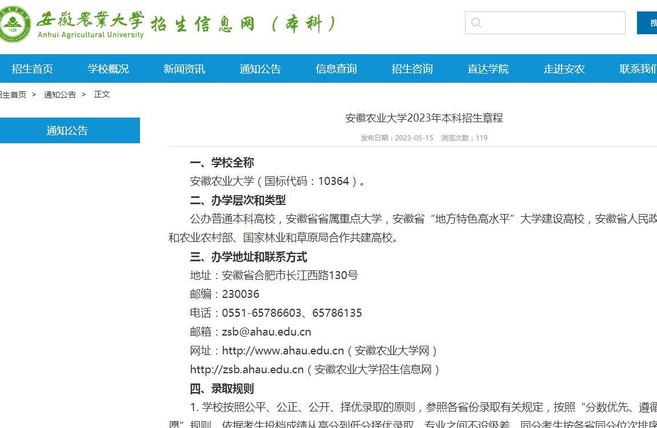
Task: Open the 招生咨询 nav menu item
Action: [x=412, y=68]
